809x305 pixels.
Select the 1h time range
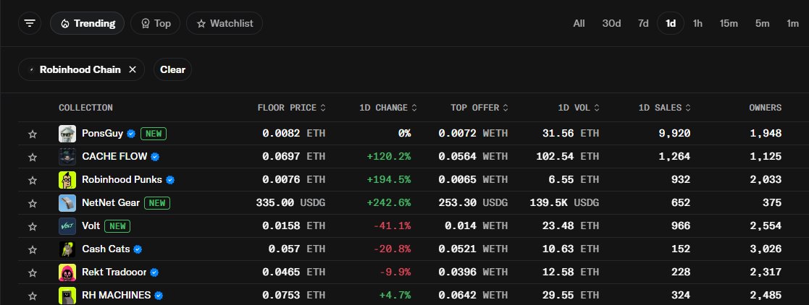coord(697,23)
